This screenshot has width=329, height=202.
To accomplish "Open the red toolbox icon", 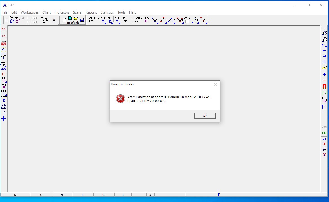I will pos(4,43).
